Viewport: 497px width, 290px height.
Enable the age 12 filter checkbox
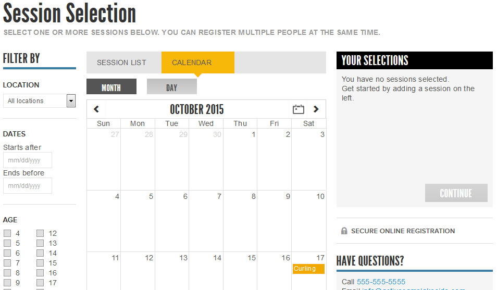point(40,233)
